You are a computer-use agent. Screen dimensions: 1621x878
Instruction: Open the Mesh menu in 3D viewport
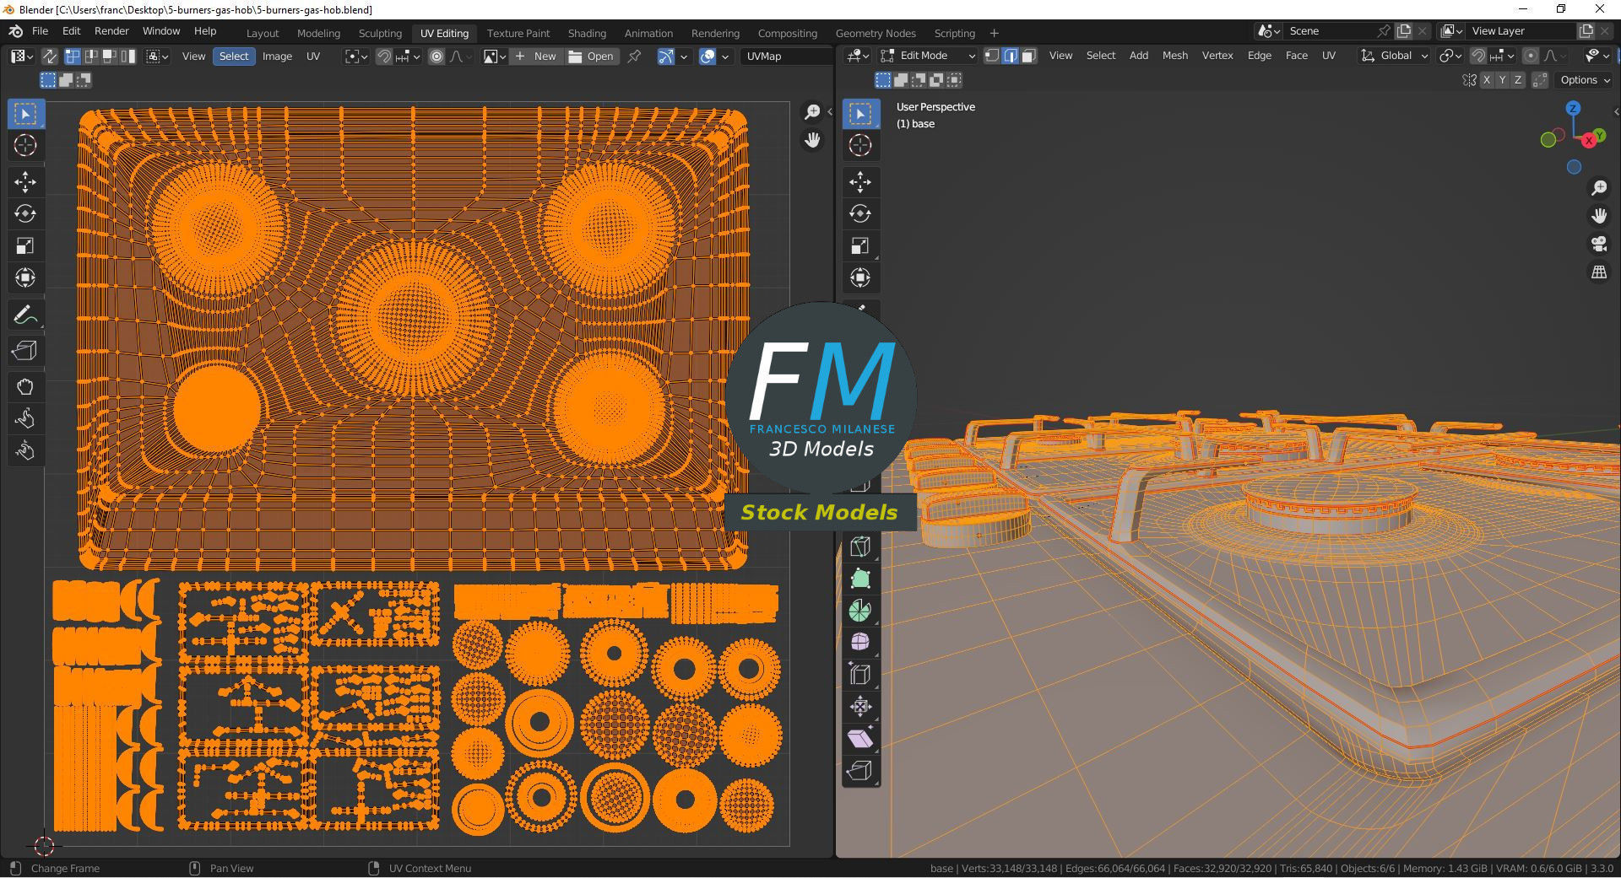tap(1174, 56)
